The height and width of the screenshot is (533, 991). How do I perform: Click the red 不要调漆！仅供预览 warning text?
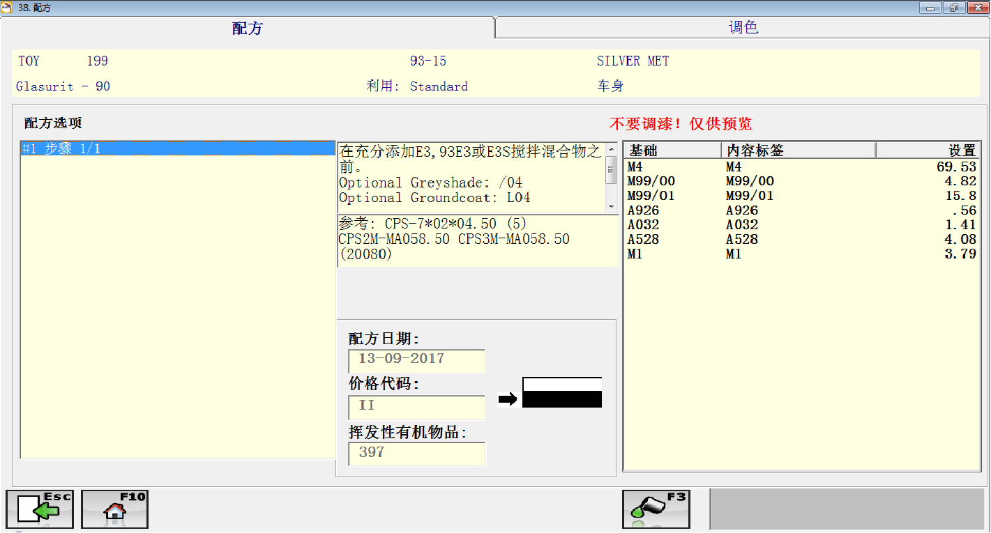point(681,124)
